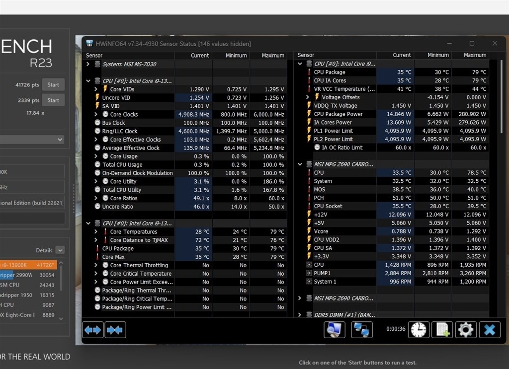Click the collapse-layout arrows icon in HWiNFO toolbar
The image size is (509, 369).
click(115, 330)
